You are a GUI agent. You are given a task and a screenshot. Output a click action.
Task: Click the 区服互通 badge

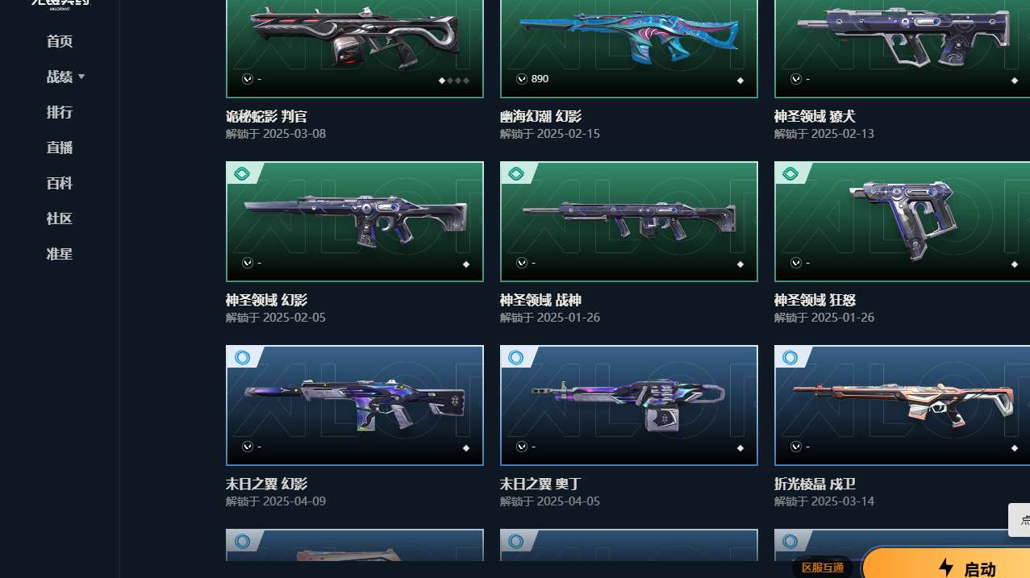822,568
